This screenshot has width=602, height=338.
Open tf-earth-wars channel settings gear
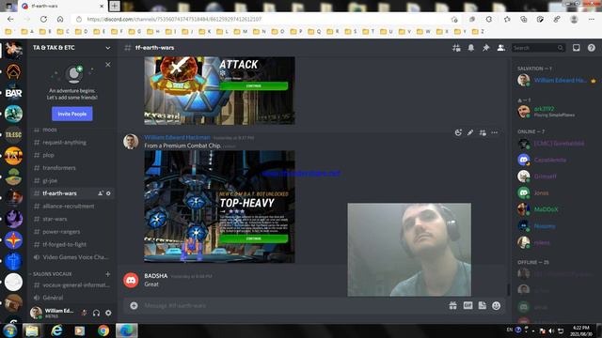(108, 193)
